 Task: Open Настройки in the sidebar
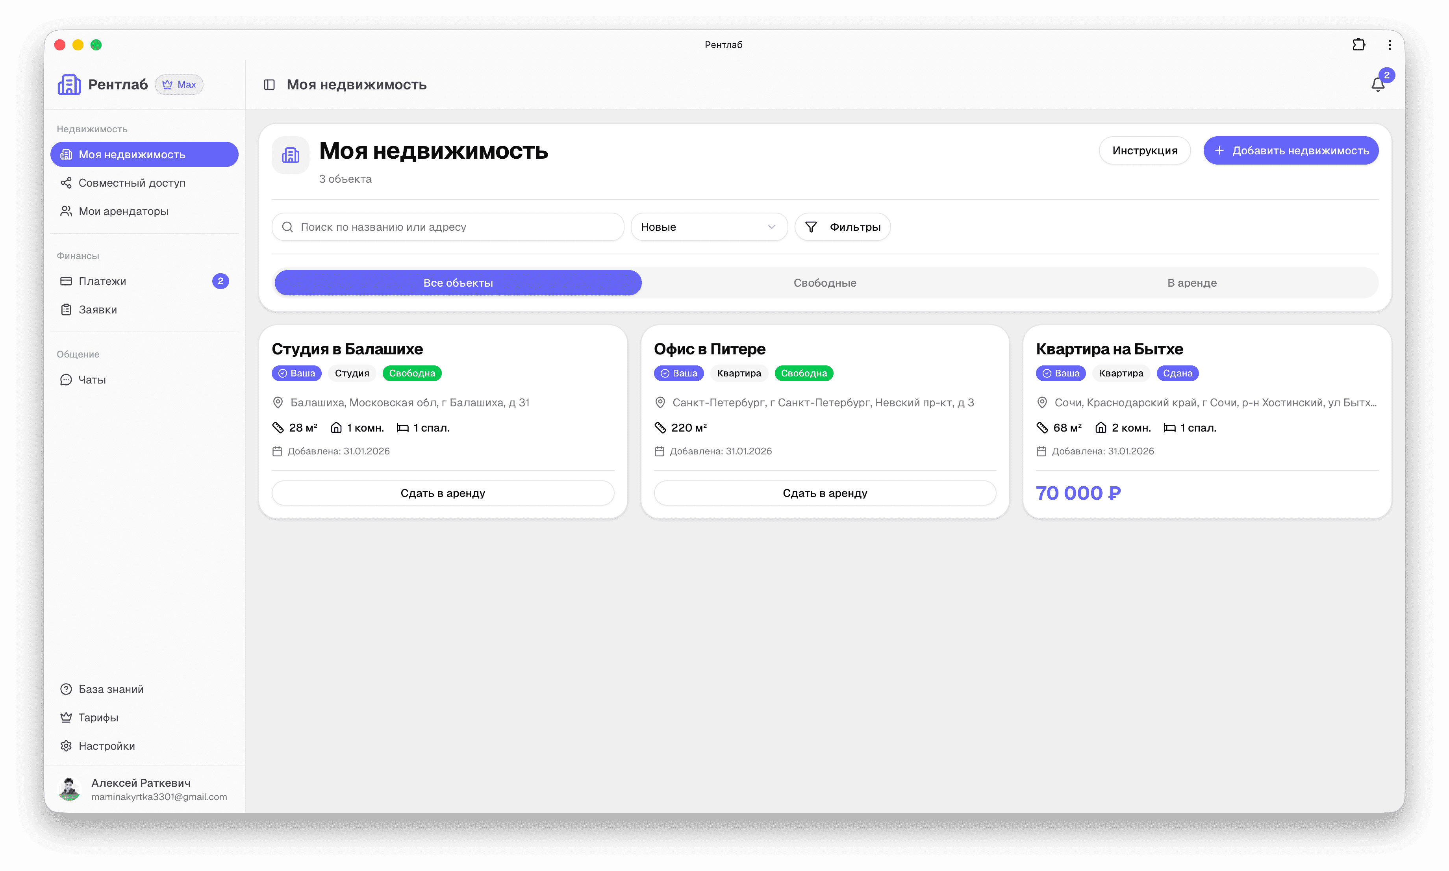click(x=107, y=745)
